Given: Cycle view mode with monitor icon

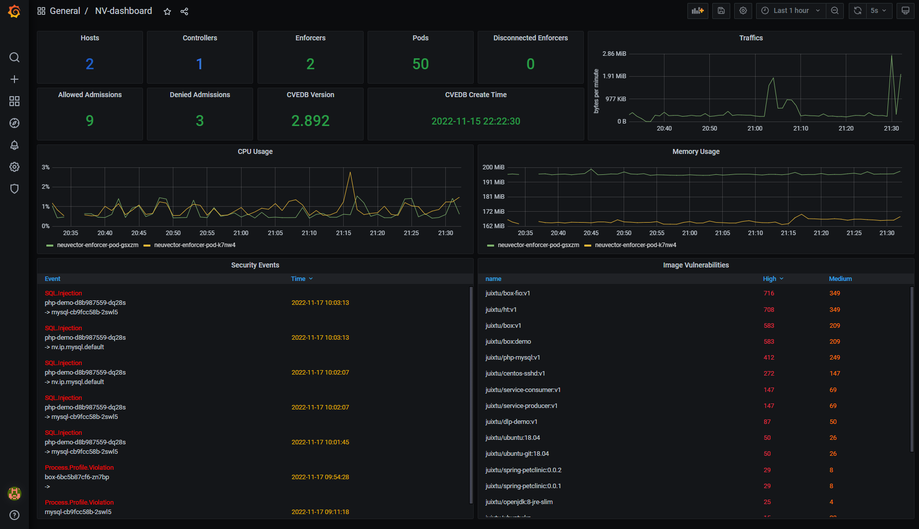Looking at the screenshot, I should [906, 10].
